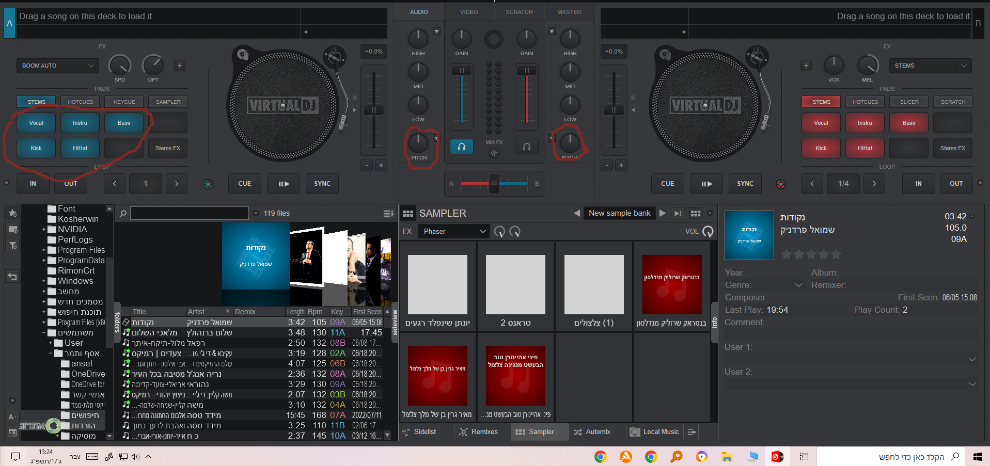
Task: Click the taskbar volume speaker icon
Action: (135, 456)
